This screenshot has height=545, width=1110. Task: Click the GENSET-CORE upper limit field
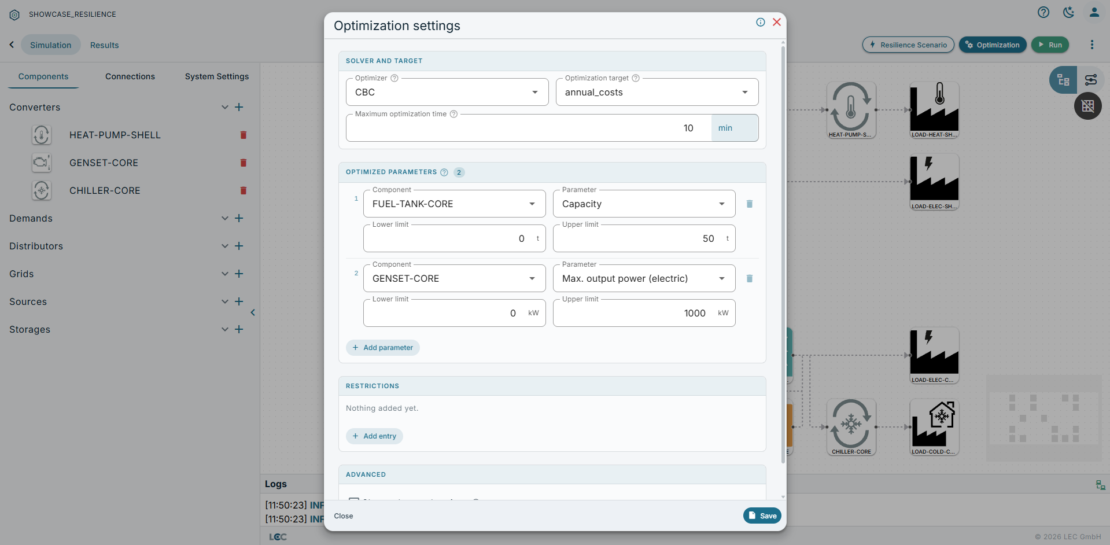644,313
